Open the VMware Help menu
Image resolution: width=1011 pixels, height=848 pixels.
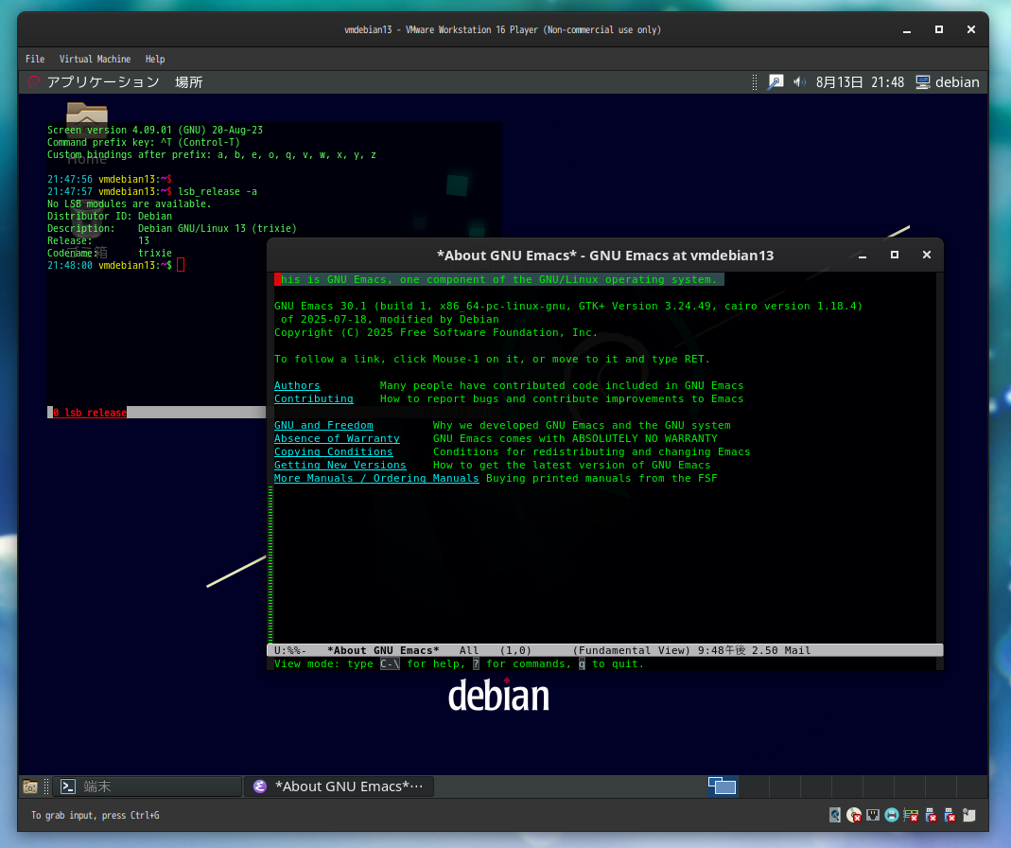[155, 59]
